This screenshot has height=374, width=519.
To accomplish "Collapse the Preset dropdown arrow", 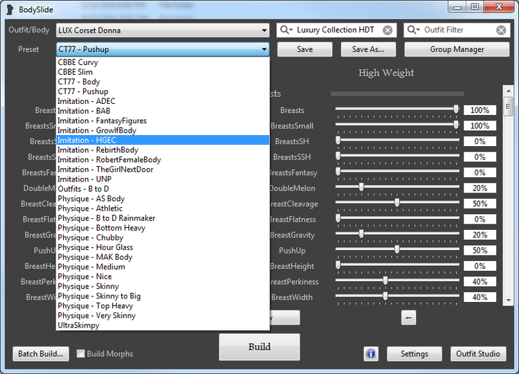I will (x=264, y=49).
